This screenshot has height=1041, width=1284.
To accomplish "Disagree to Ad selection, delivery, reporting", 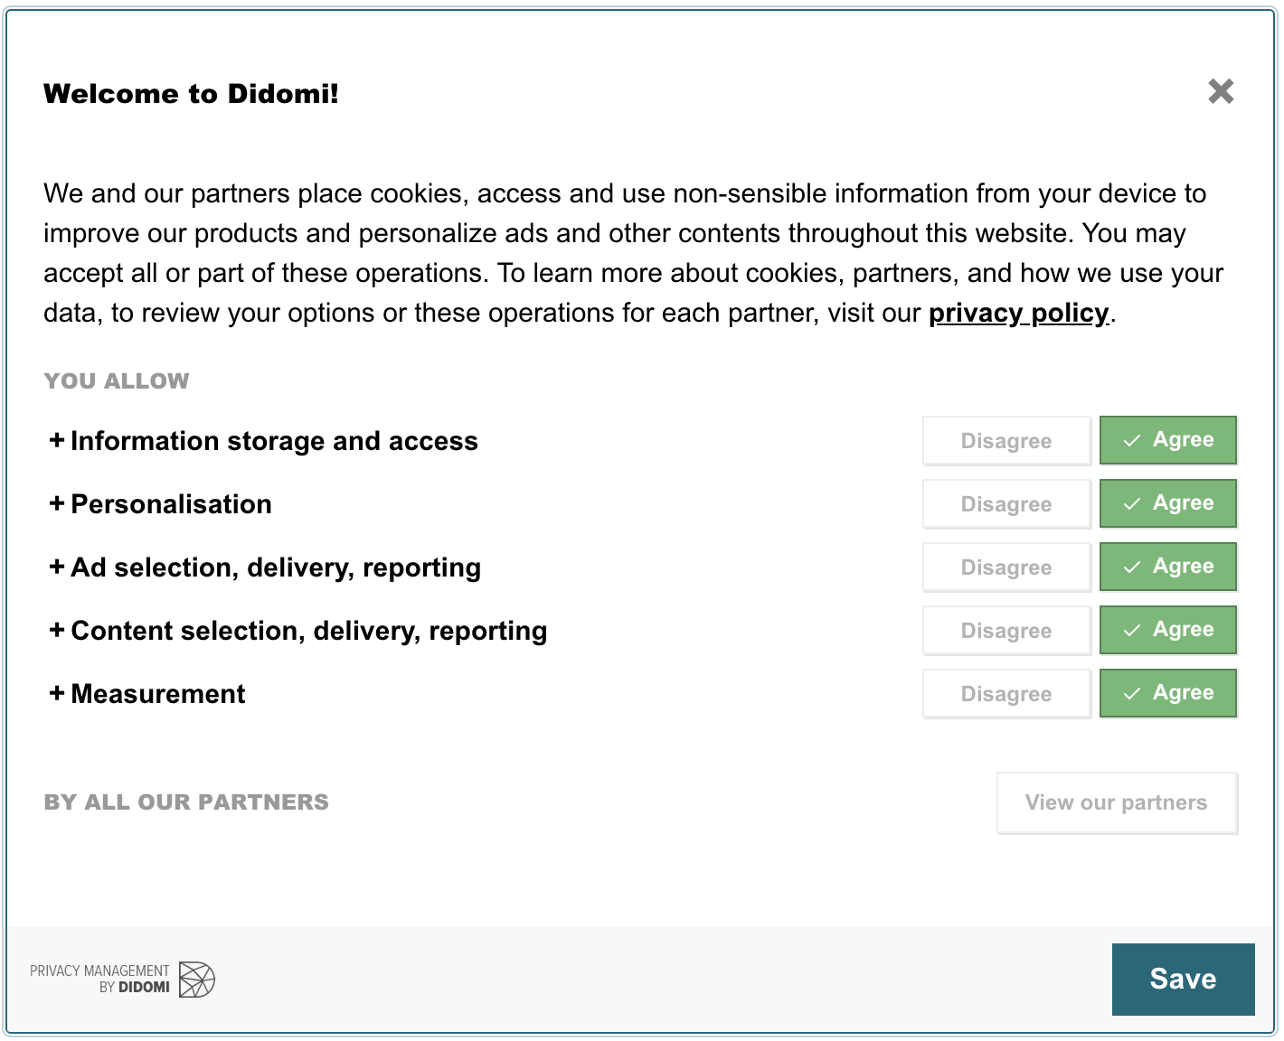I will [1006, 567].
